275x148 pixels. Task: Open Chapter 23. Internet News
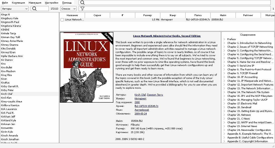pos(242,126)
